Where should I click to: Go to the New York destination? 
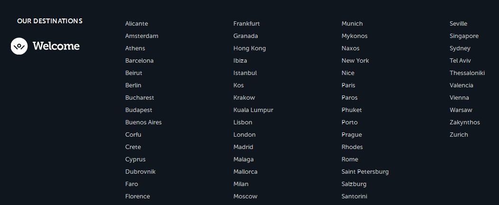tap(355, 61)
